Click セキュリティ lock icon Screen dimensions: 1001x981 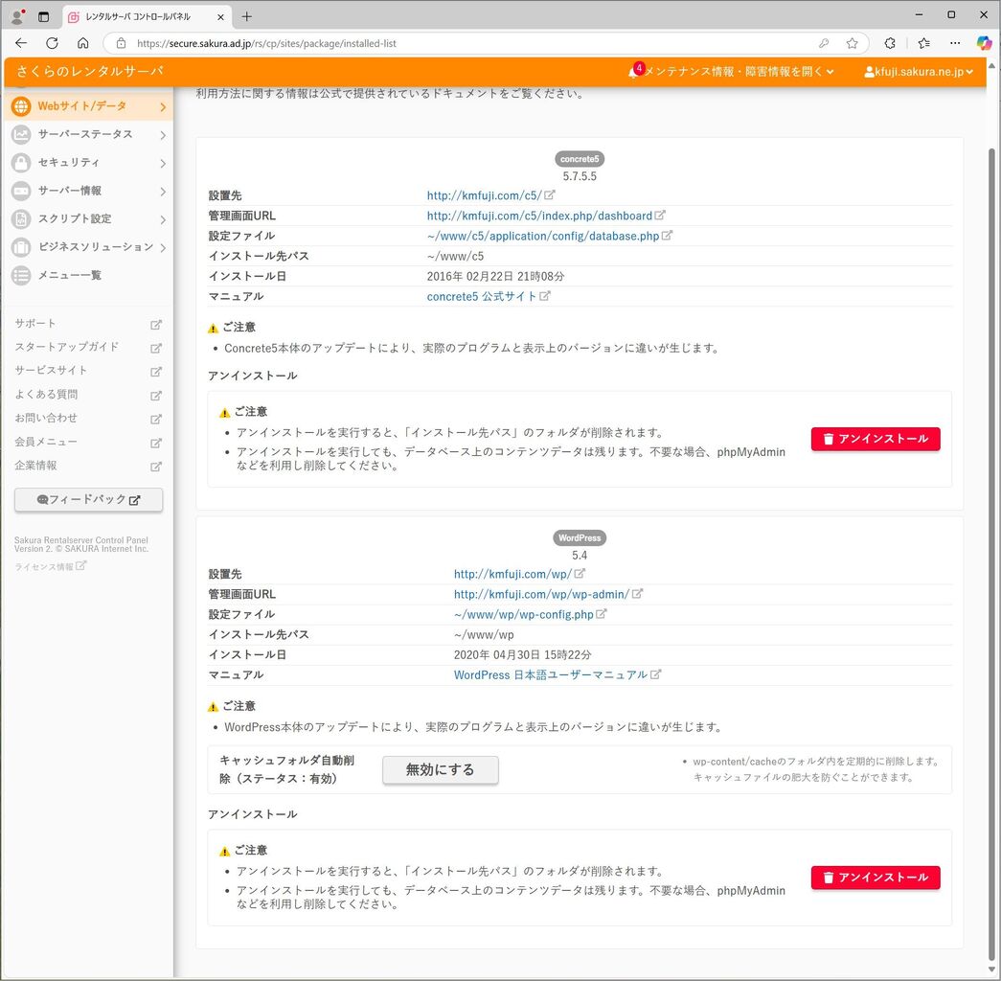click(x=21, y=162)
